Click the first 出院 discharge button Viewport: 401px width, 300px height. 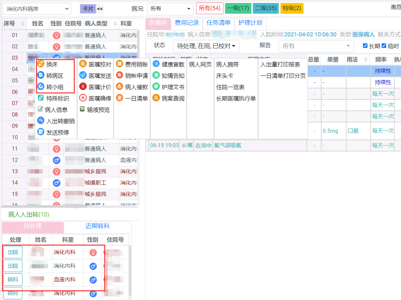(12, 252)
